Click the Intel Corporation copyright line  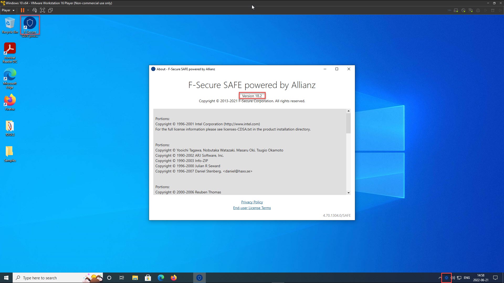click(208, 124)
